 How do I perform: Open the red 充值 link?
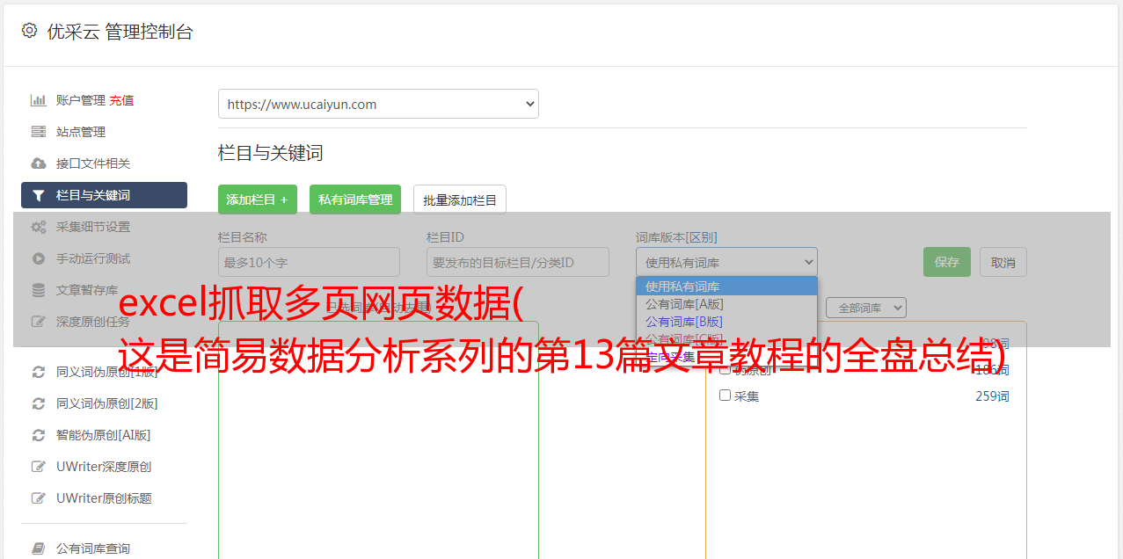pos(121,100)
